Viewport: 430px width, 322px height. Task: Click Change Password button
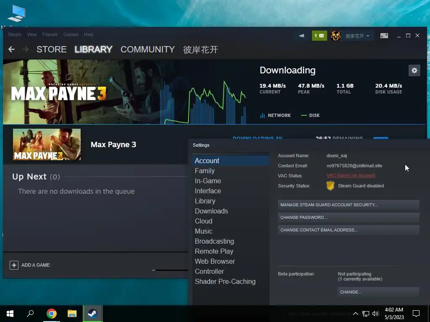point(349,218)
